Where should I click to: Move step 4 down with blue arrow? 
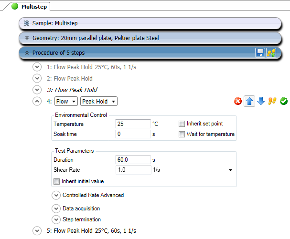click(260, 101)
